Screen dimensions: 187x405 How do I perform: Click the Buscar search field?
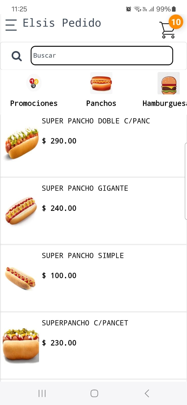(102, 56)
